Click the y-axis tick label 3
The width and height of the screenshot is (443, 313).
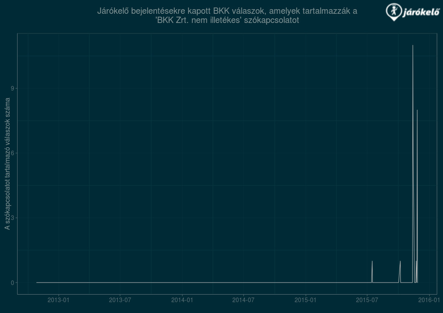pos(13,218)
